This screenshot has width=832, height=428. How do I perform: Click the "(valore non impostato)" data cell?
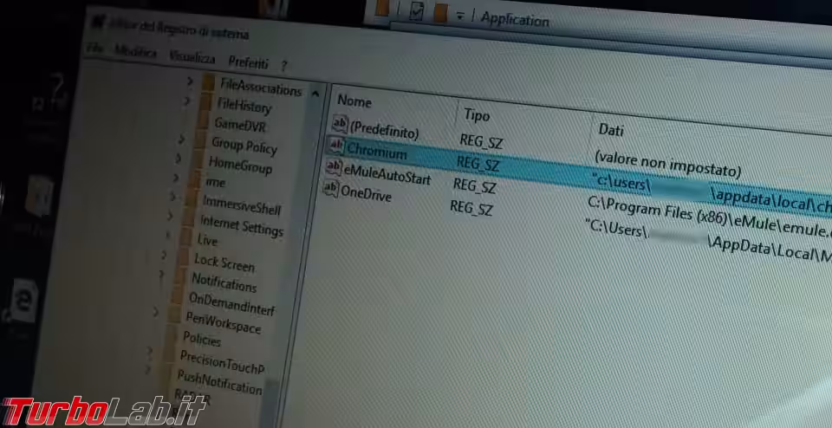point(667,164)
